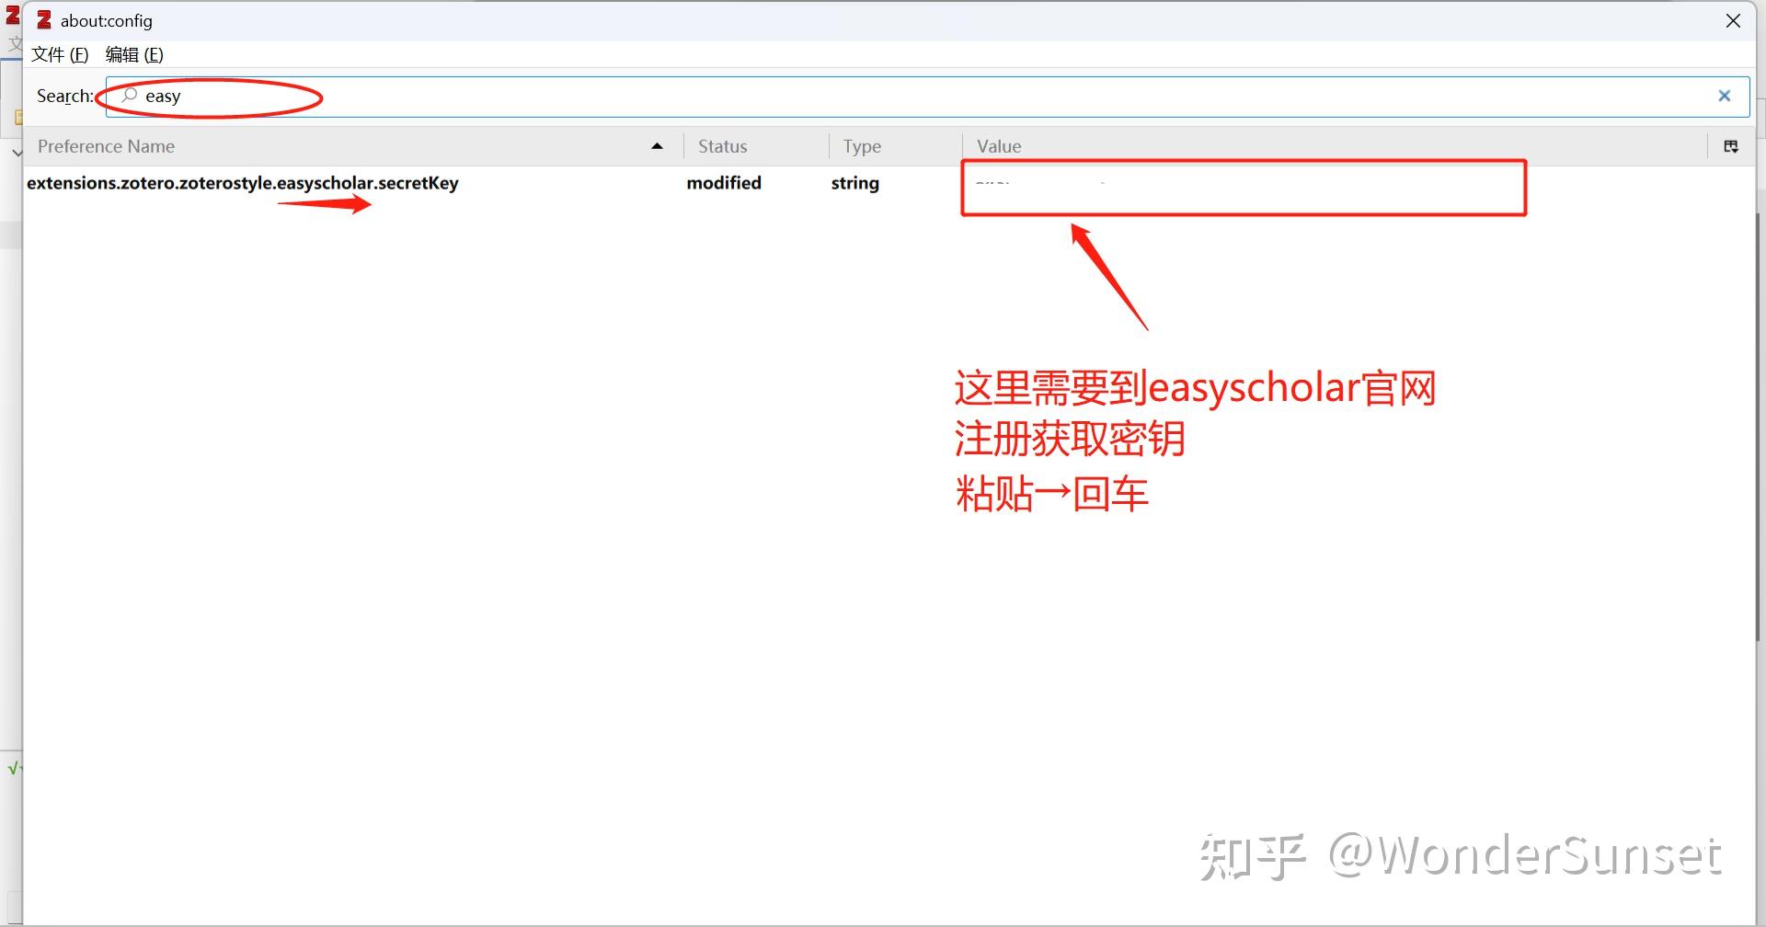This screenshot has height=927, width=1766.
Task: Open the 文件 (F) menu
Action: click(60, 54)
